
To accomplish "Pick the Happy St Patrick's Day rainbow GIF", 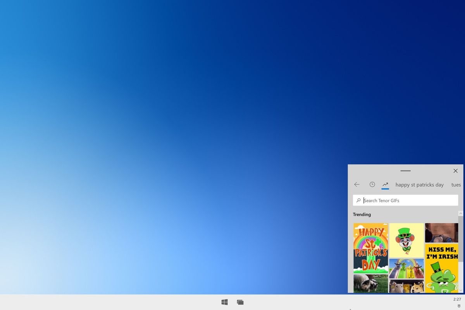I will point(371,248).
